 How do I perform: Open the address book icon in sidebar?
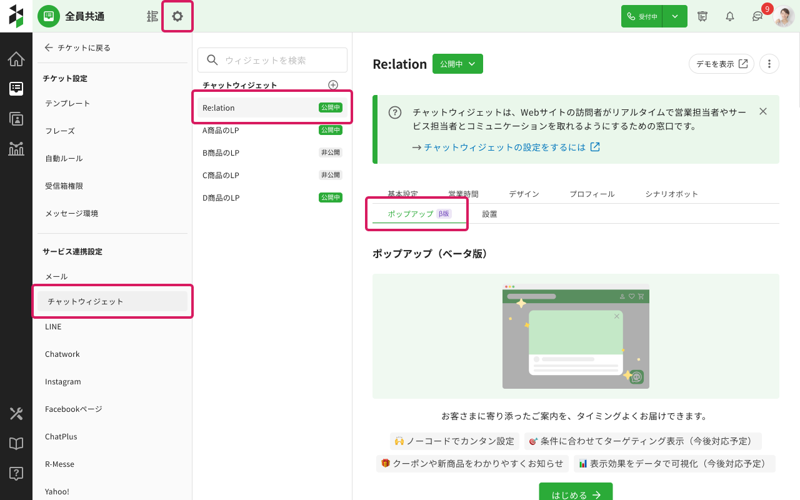tap(16, 119)
